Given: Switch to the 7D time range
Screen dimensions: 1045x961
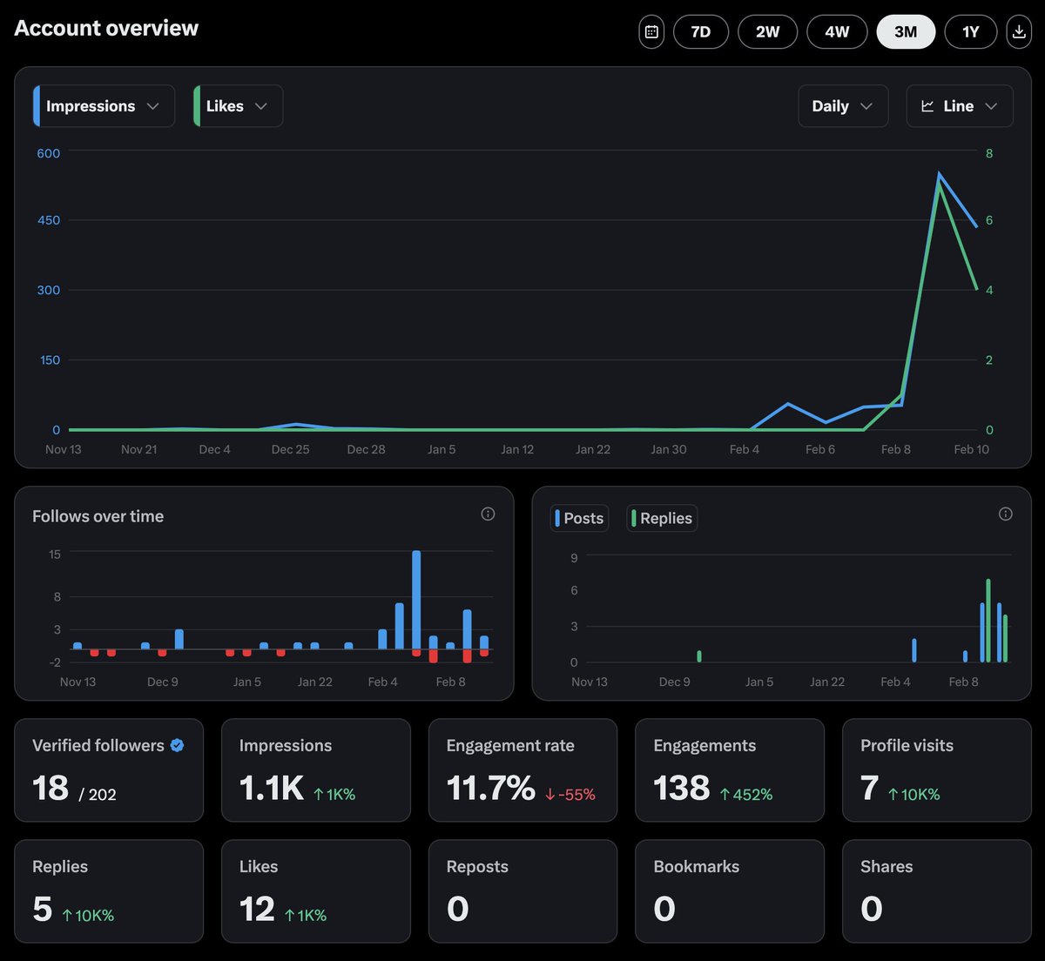Looking at the screenshot, I should tap(700, 31).
